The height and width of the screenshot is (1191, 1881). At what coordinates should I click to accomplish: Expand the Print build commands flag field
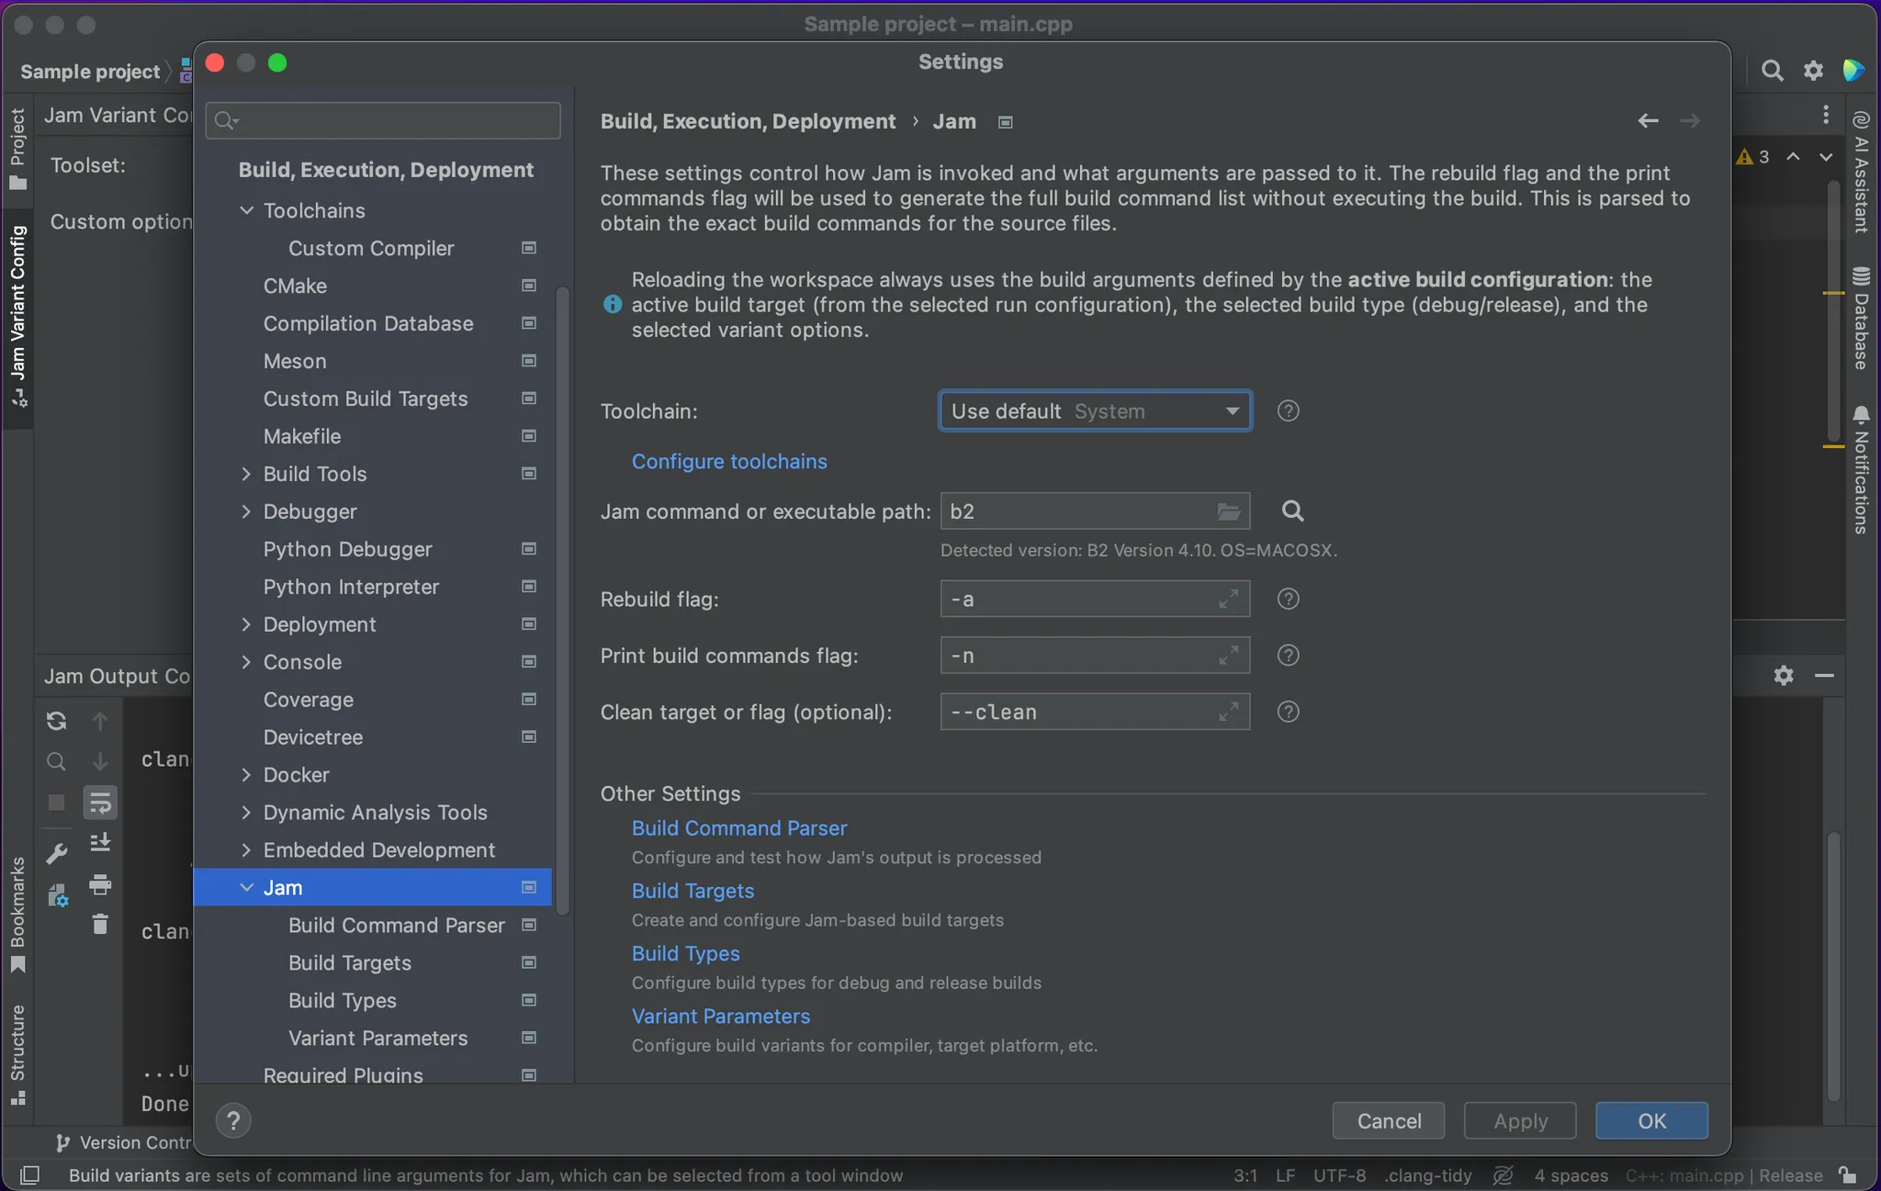click(1228, 656)
